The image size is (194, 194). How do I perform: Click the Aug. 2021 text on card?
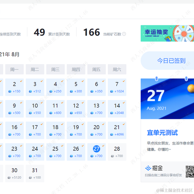click(x=156, y=108)
